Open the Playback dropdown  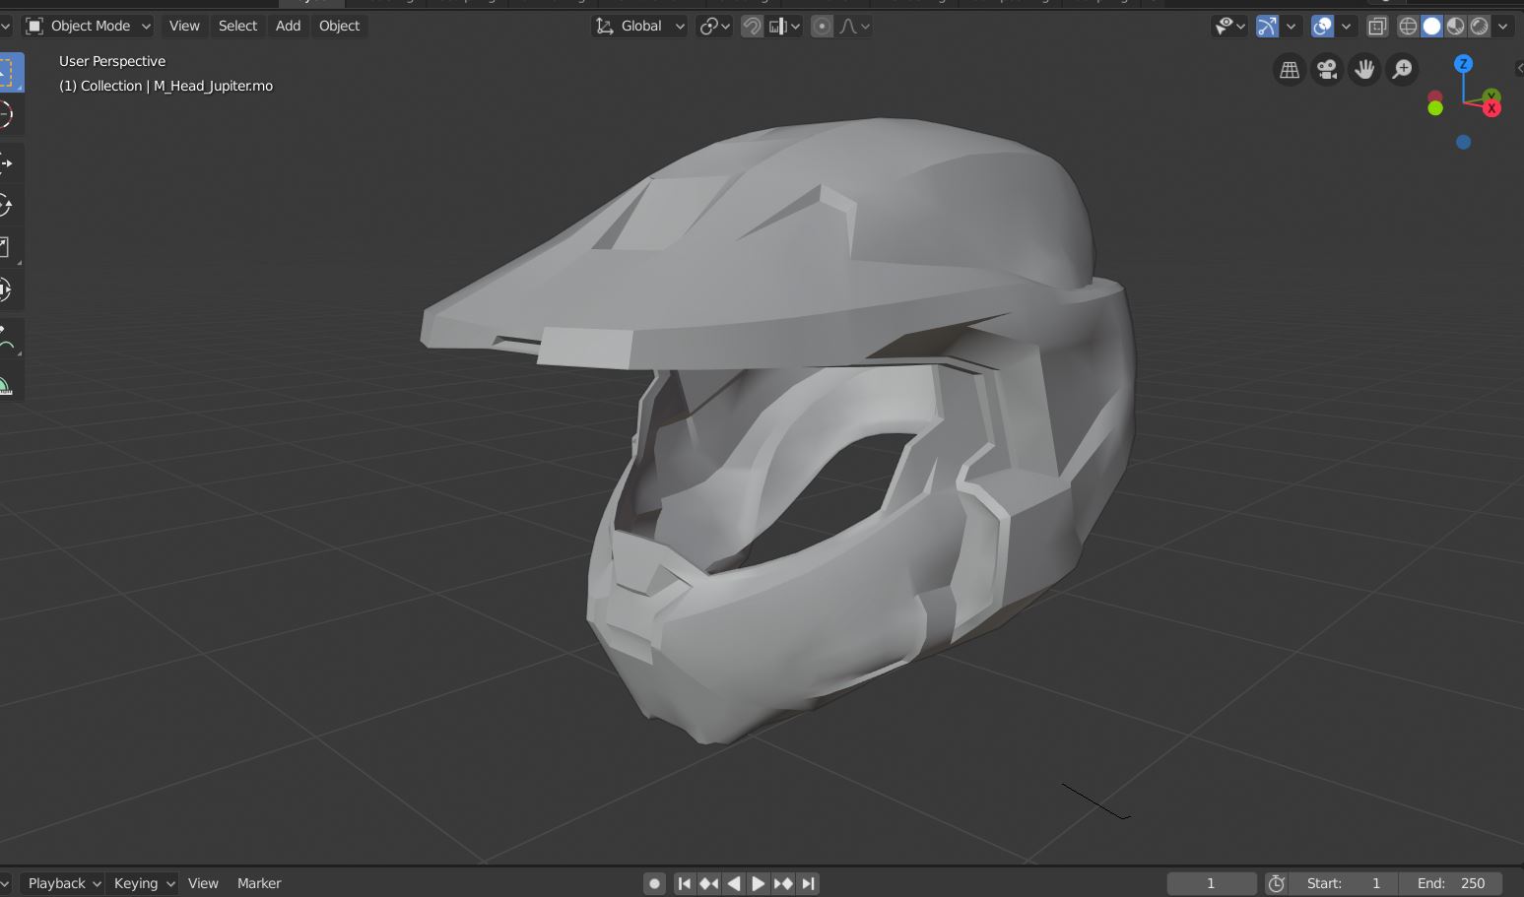point(63,883)
